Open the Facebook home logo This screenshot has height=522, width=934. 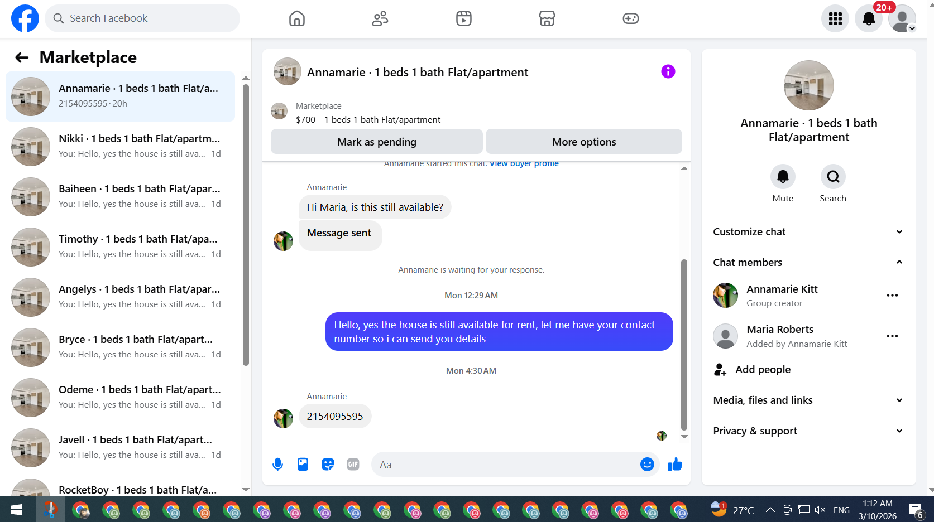tap(25, 18)
